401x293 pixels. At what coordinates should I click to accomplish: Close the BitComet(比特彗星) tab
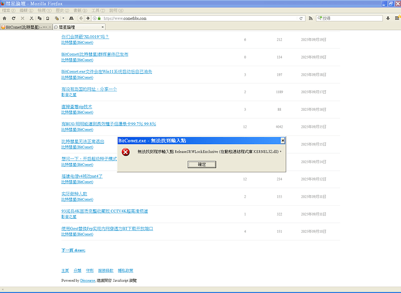50,27
